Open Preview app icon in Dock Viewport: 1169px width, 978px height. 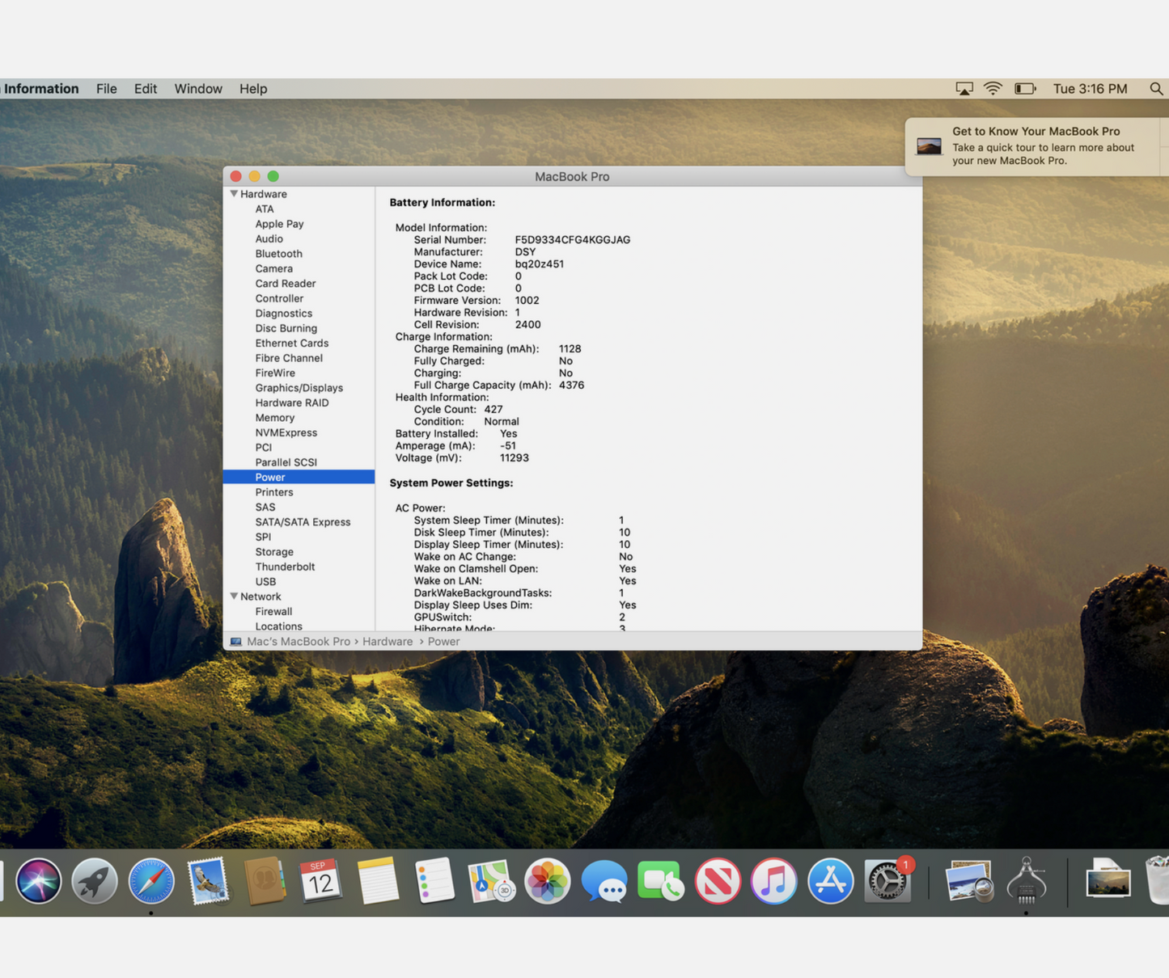click(969, 880)
